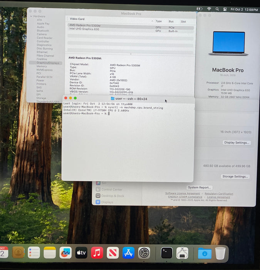Click the Siri icon in Settings sidebar
This screenshot has width=260, height=270.
[98, 183]
